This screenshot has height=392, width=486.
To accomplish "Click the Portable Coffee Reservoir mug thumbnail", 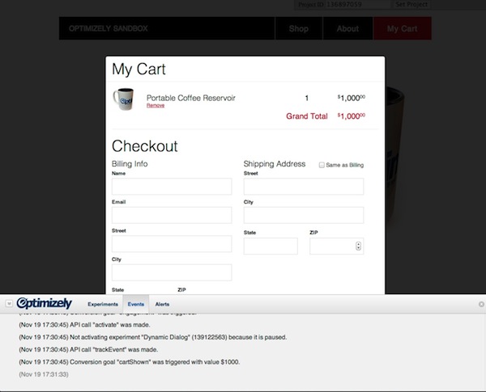I will click(123, 99).
